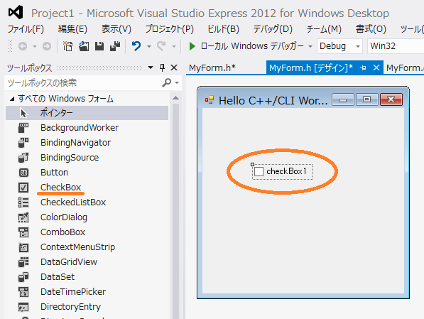The image size is (424, 319).
Task: Open the navigate backward history dropdown
Action: point(35,47)
